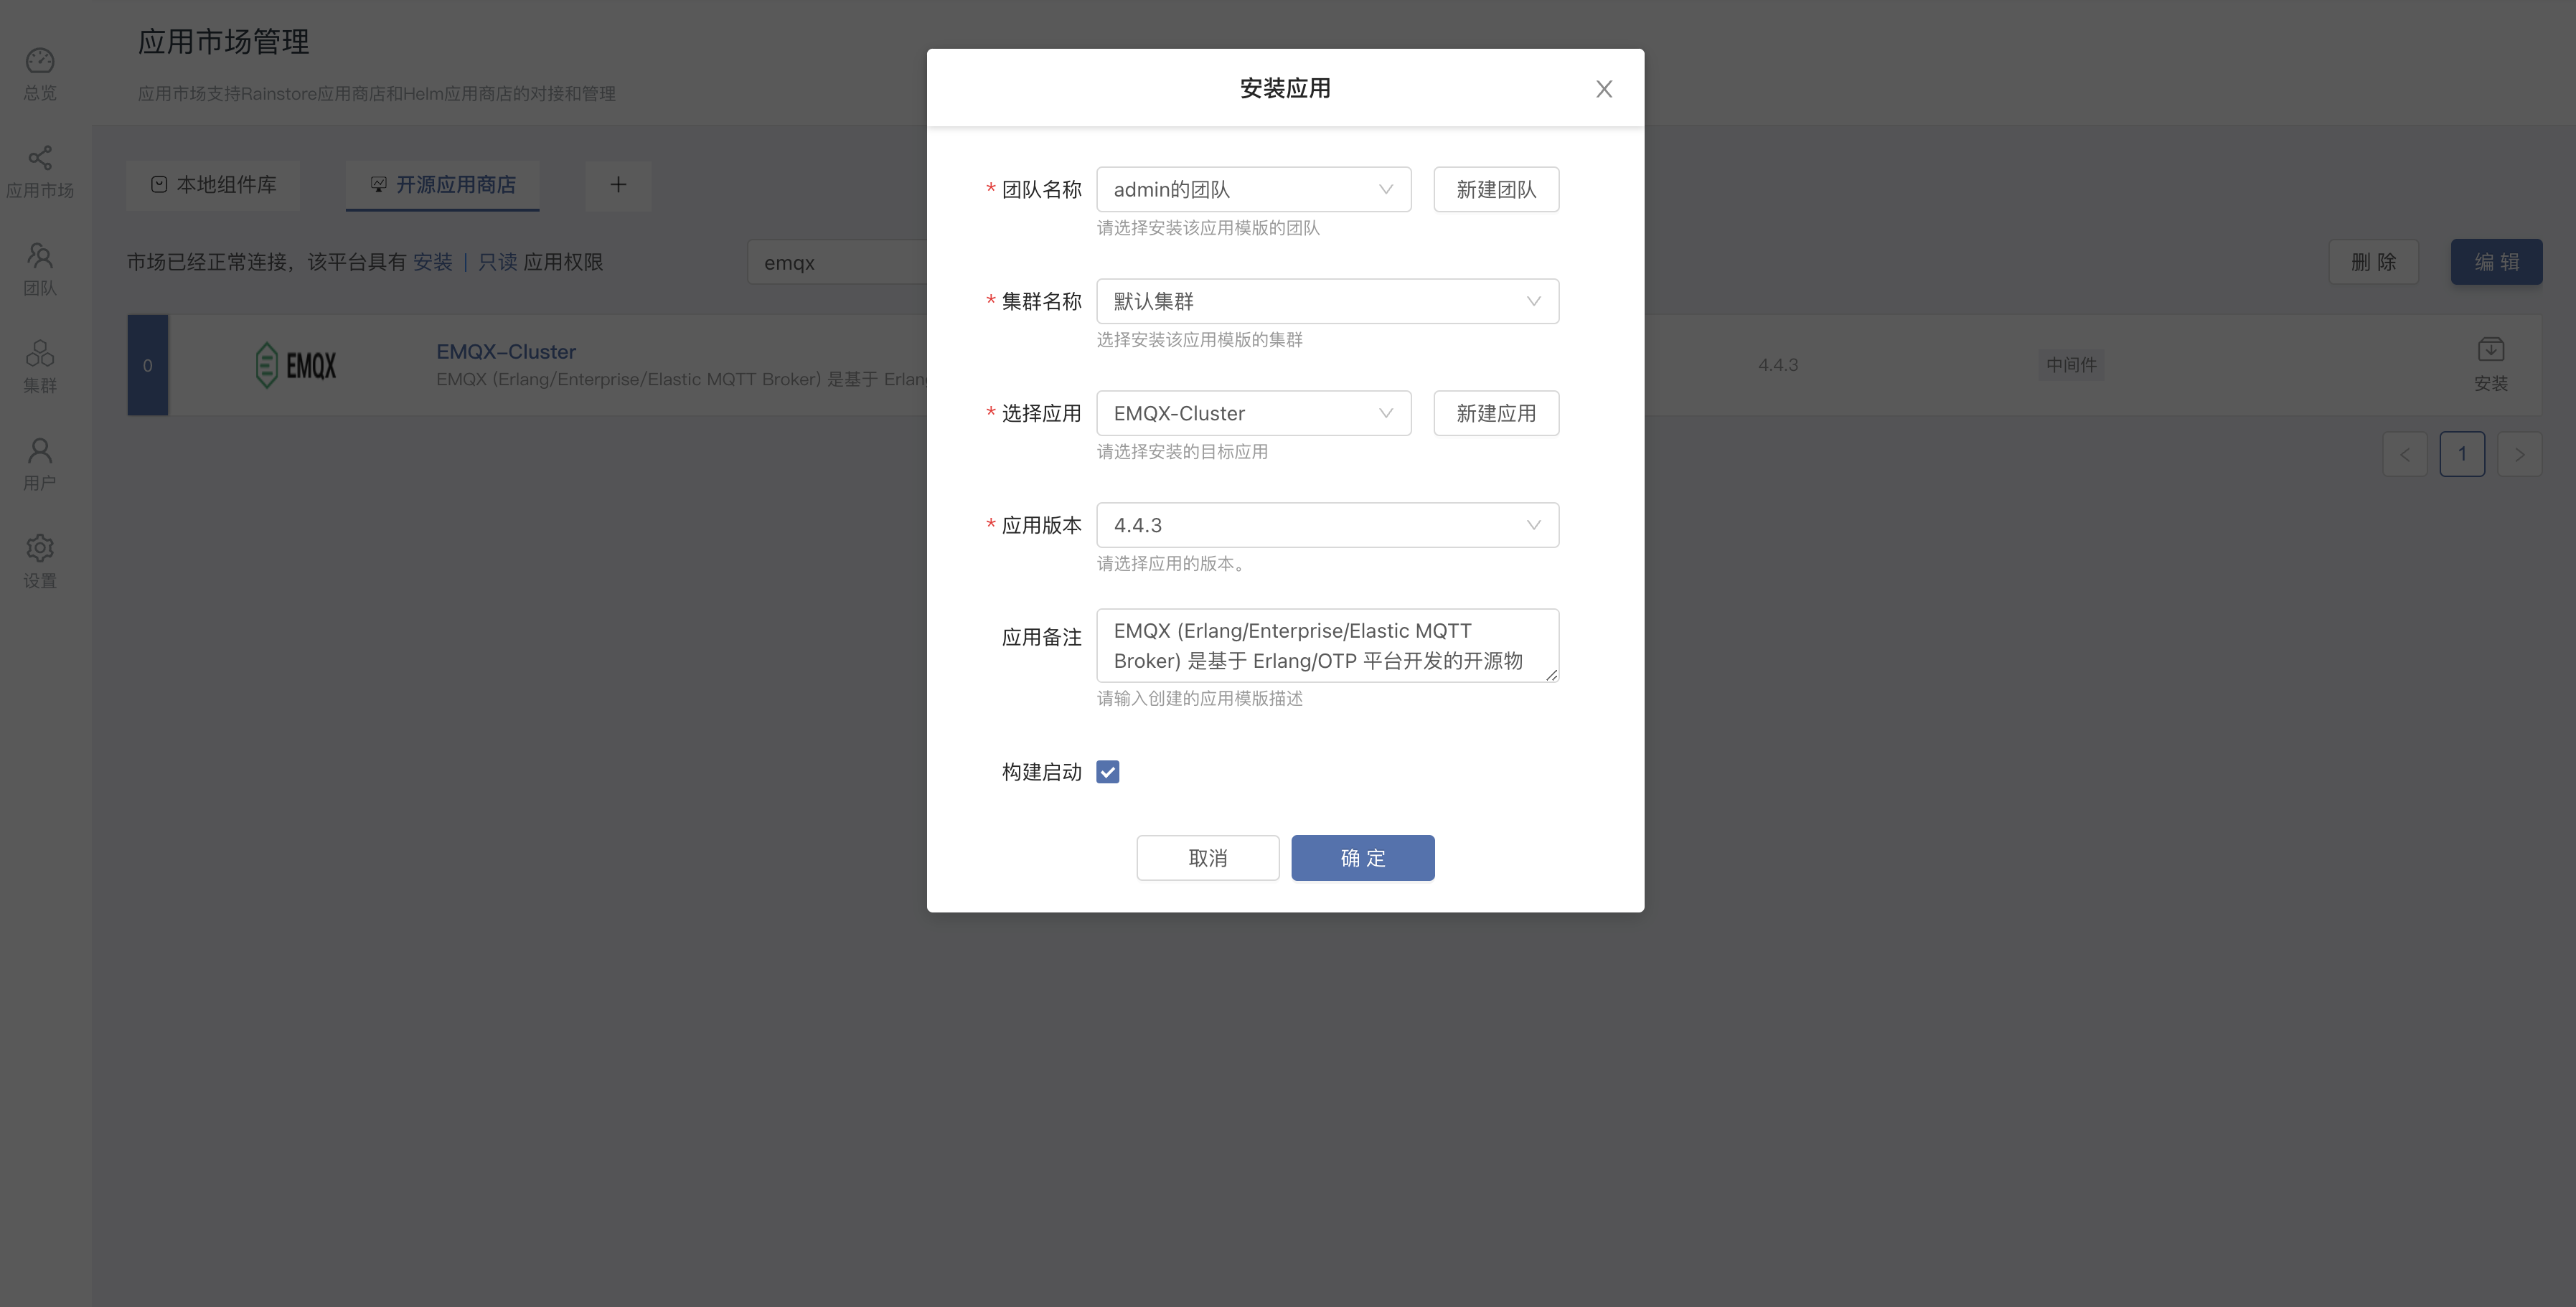2576x1307 pixels.
Task: Select page 1 in pagination
Action: (x=2462, y=454)
